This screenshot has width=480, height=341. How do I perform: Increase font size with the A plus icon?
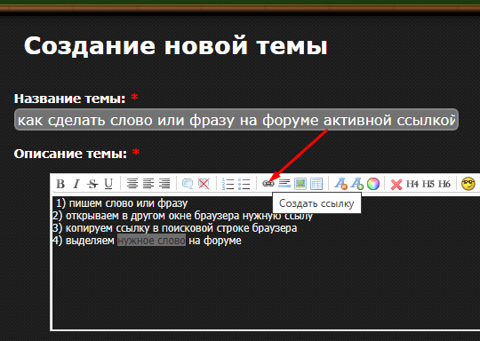tap(356, 184)
